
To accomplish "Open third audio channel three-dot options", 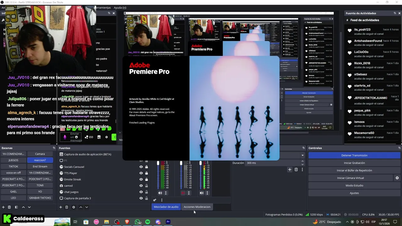I will coord(207,193).
